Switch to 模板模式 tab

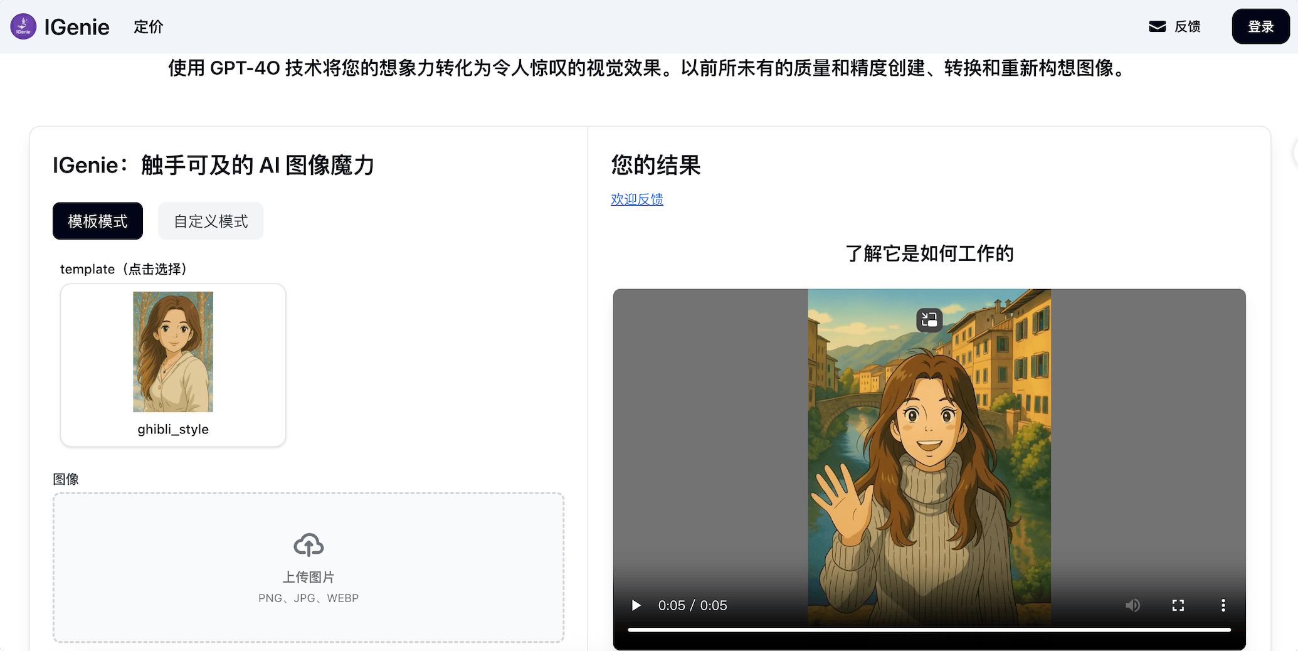98,221
